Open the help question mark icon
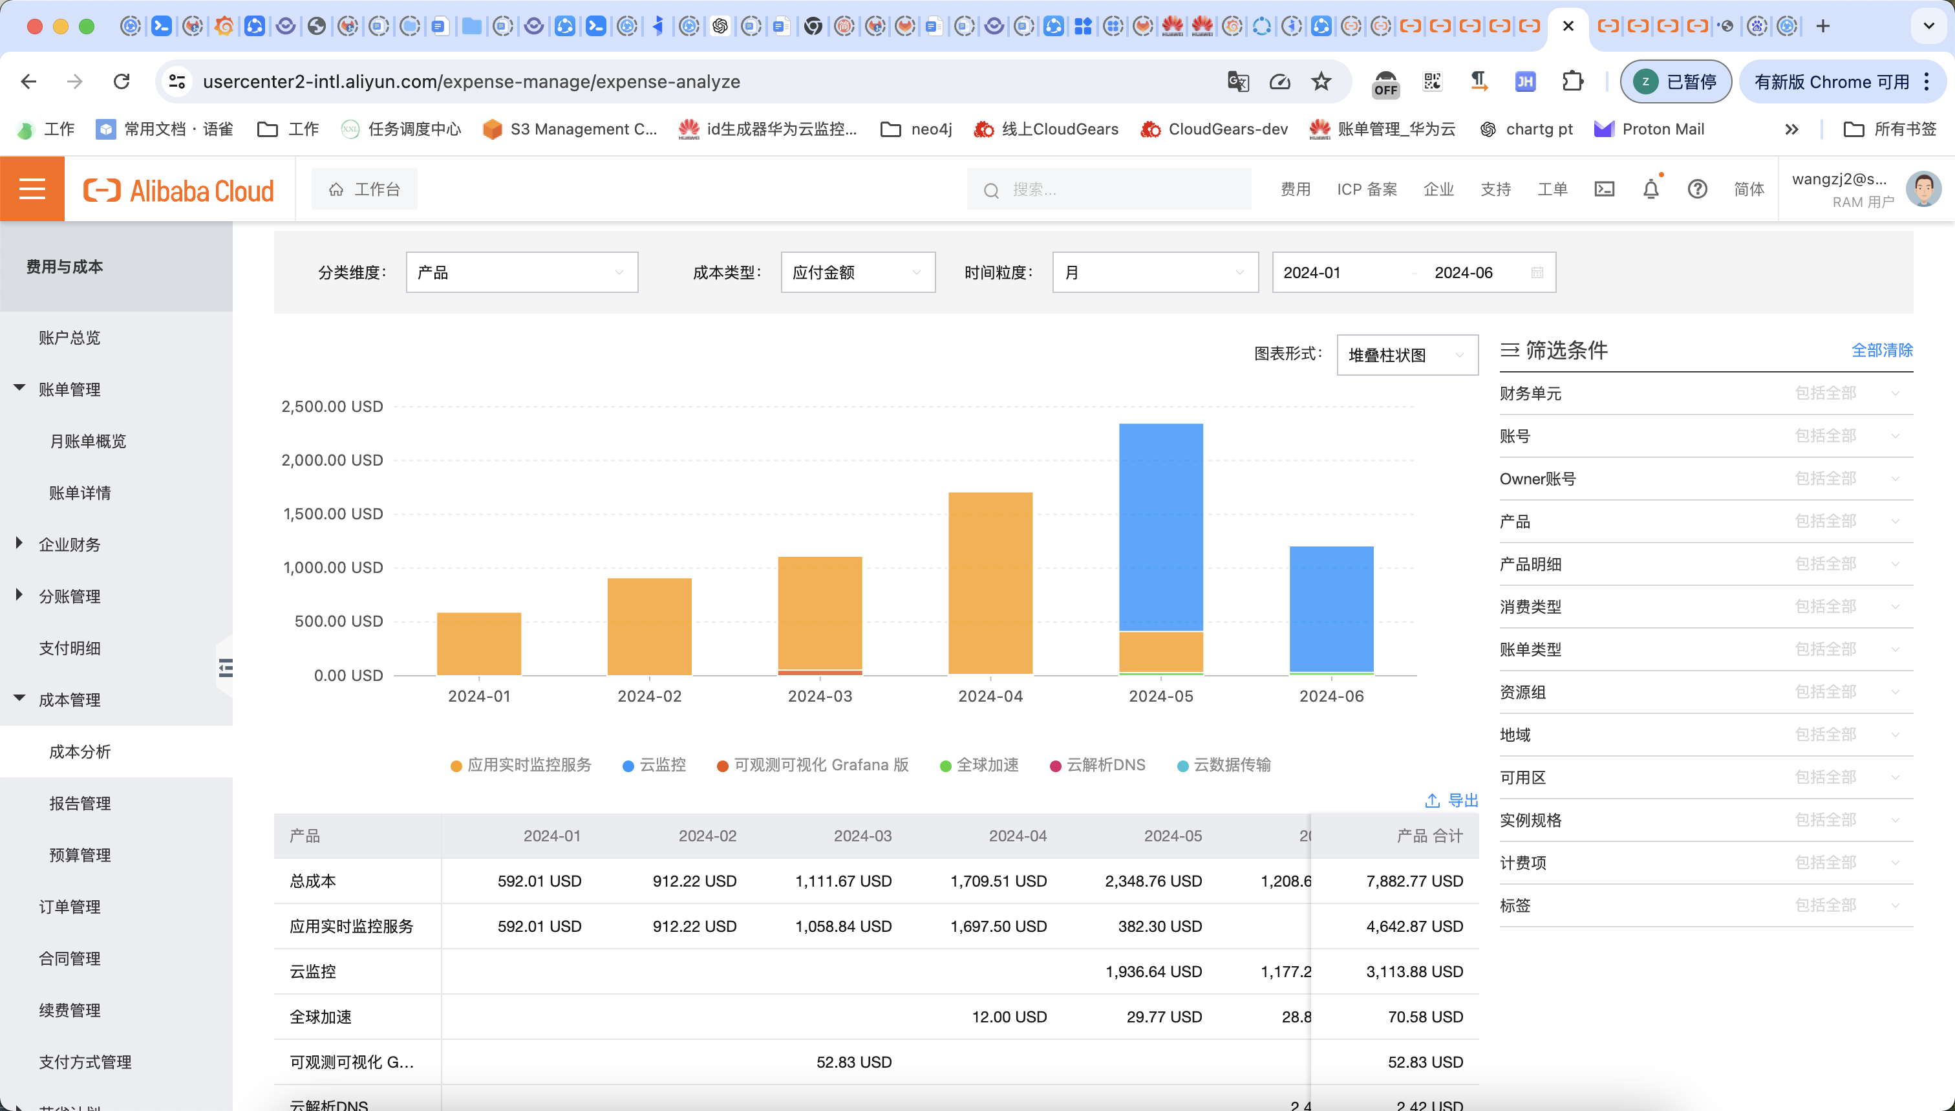Screen dimensions: 1955x1111 pos(1696,189)
